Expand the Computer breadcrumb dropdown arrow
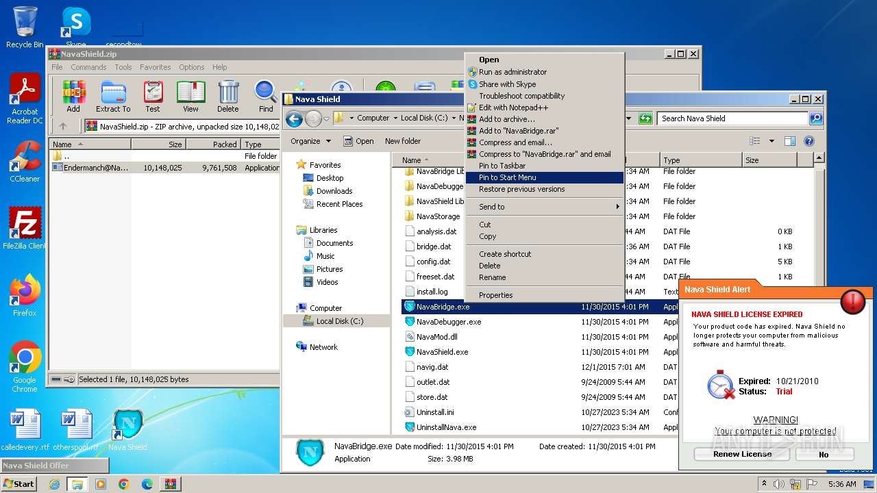The image size is (877, 493). click(396, 118)
